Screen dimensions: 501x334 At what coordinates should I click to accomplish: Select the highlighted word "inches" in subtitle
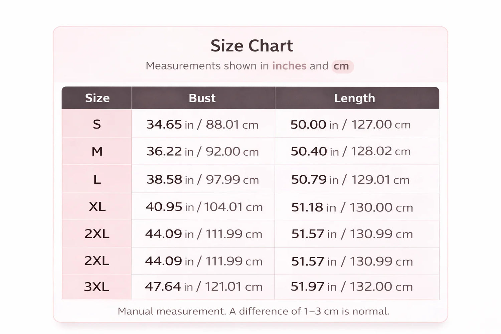point(289,66)
